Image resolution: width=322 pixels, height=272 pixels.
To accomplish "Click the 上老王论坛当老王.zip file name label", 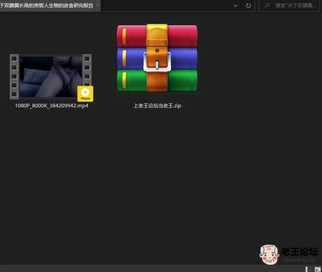I will click(157, 106).
